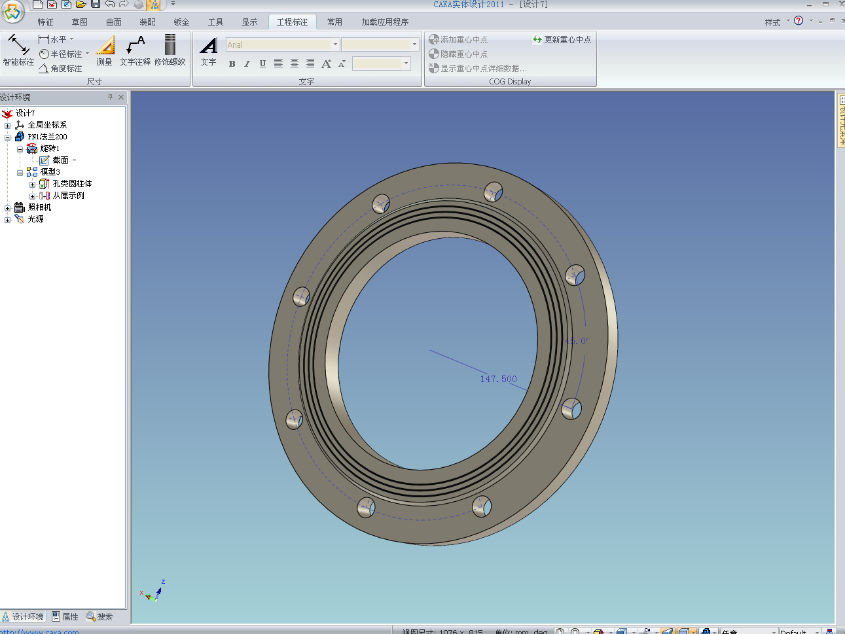Collapse the 模型3 tree node
The height and width of the screenshot is (634, 845).
pyautogui.click(x=20, y=172)
